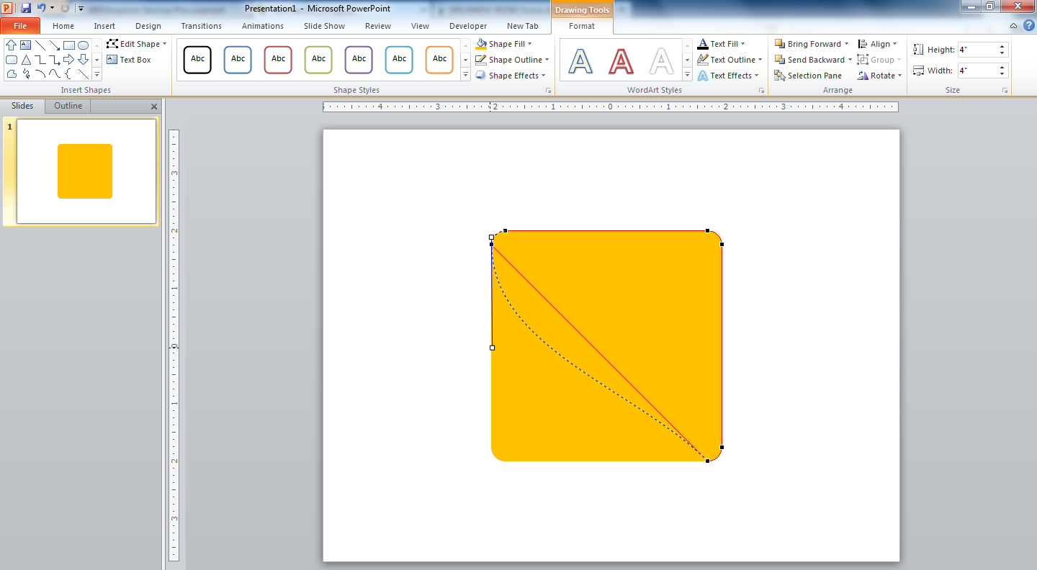Screen dimensions: 1037x570
Task: Expand WordArt Styles gallery More button
Action: click(x=687, y=75)
